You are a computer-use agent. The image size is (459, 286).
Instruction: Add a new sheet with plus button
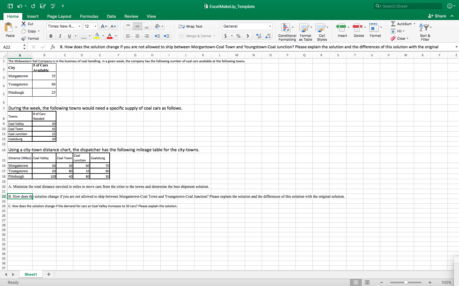tap(49, 274)
